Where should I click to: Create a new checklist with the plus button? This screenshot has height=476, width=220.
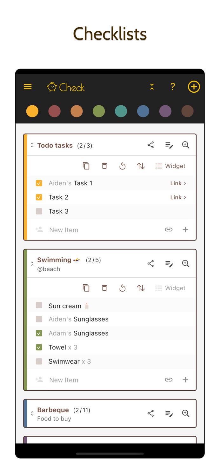[x=194, y=87]
